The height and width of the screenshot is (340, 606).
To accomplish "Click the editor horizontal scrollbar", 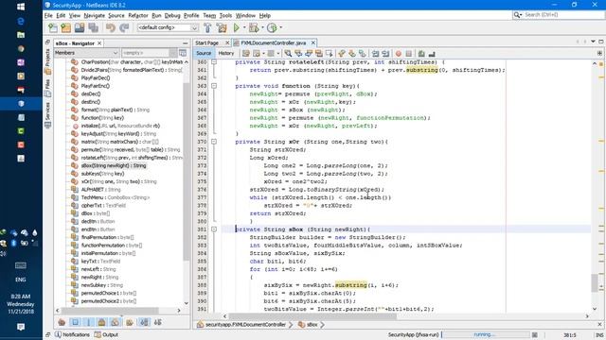I will point(313,316).
